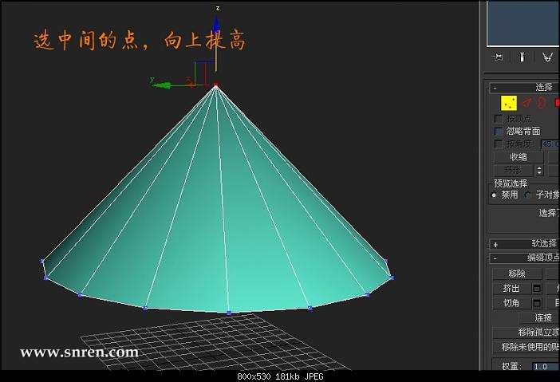The height and width of the screenshot is (382, 560).
Task: Click the 收缩 button
Action: (519, 157)
